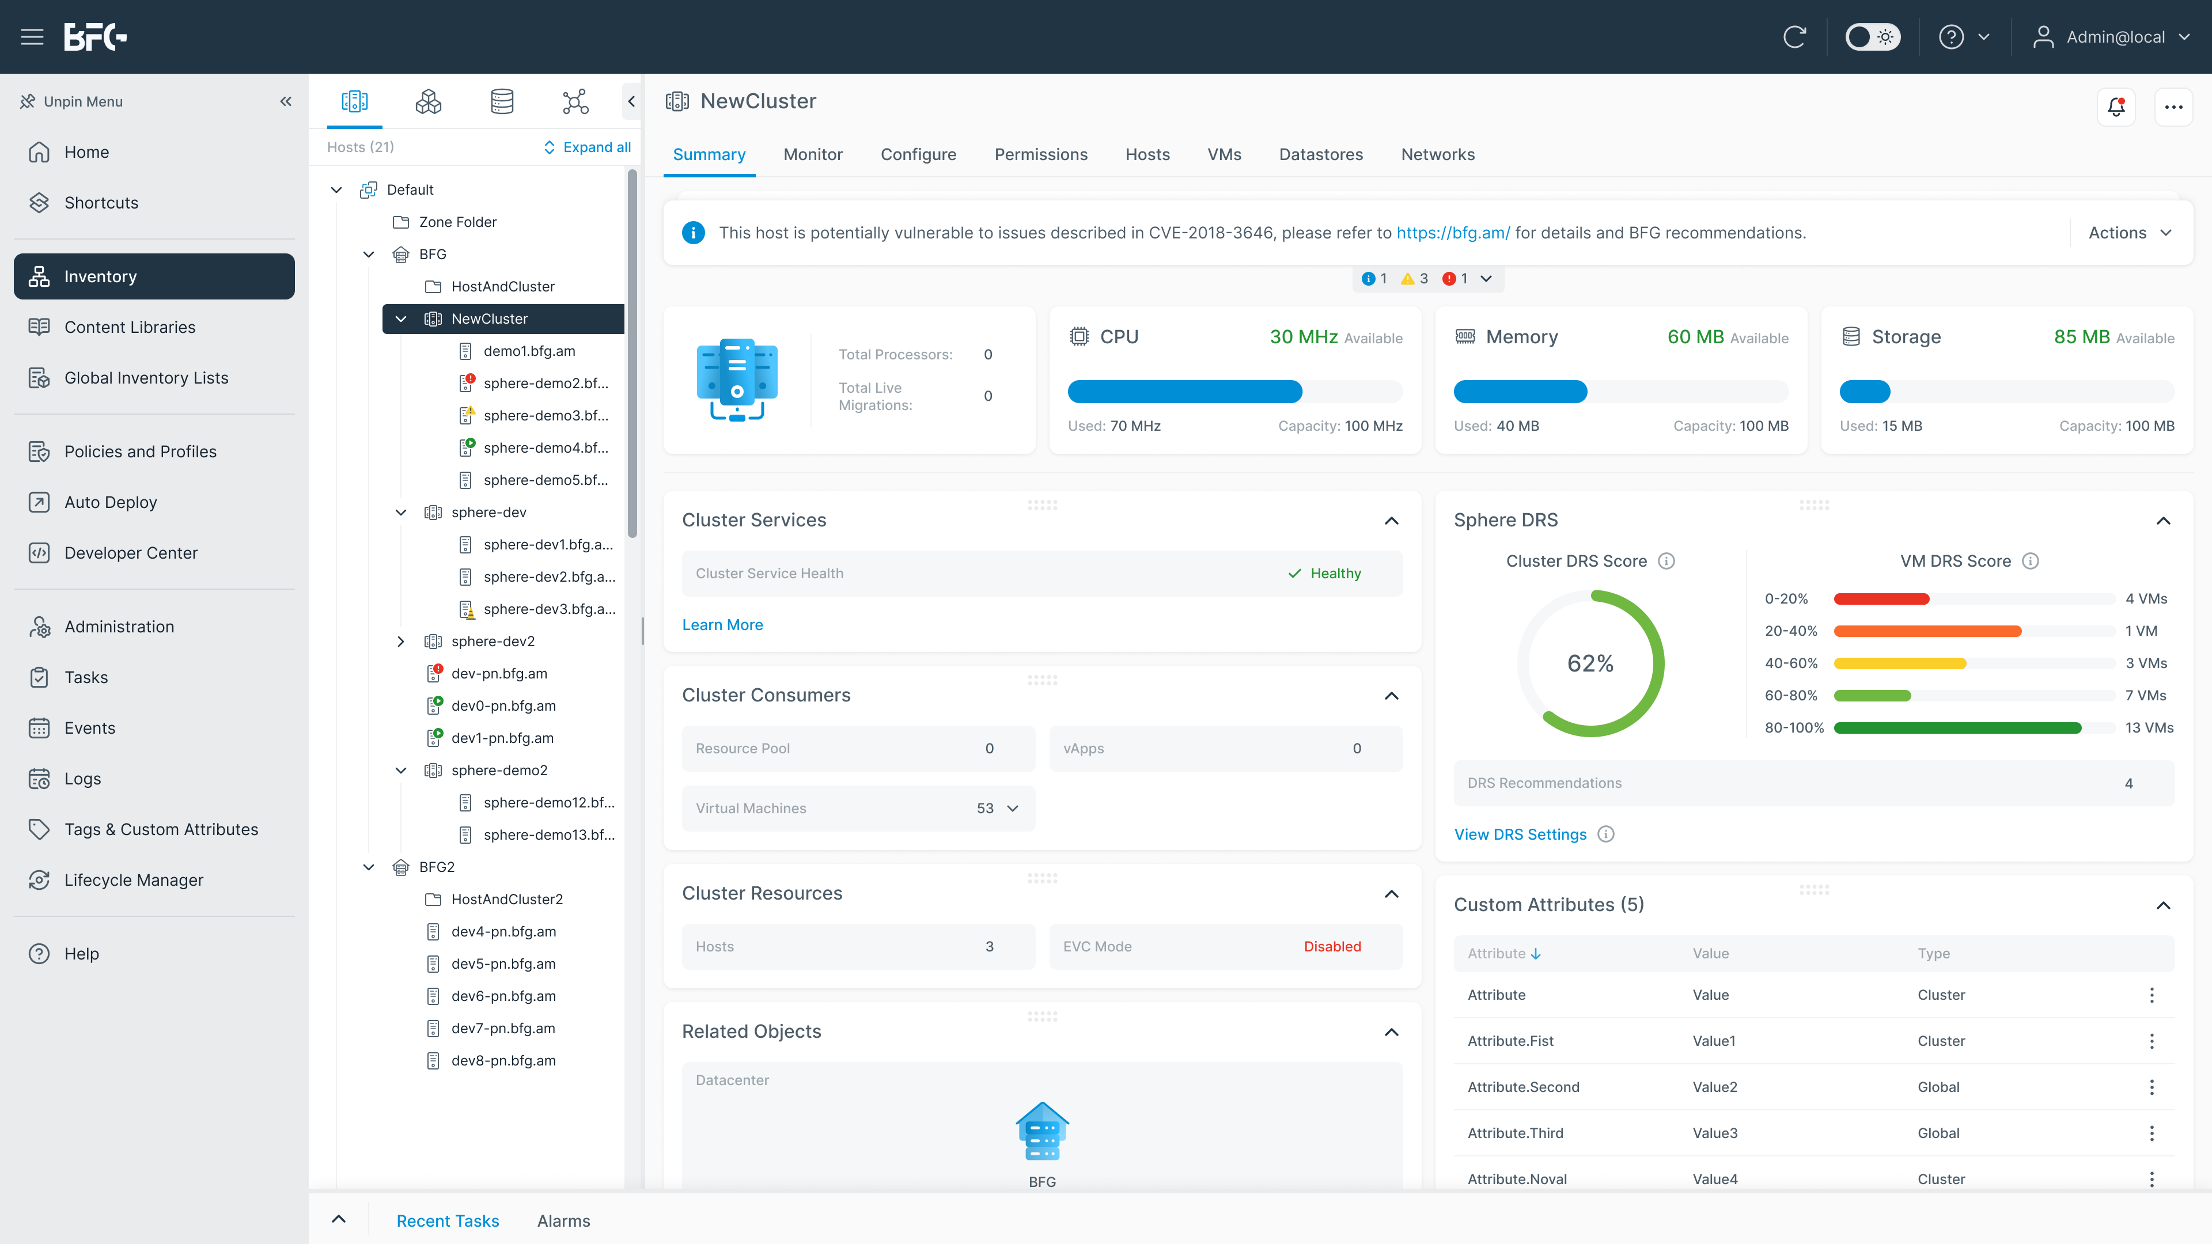Click Expand all in tree
The width and height of the screenshot is (2212, 1244).
pyautogui.click(x=588, y=147)
